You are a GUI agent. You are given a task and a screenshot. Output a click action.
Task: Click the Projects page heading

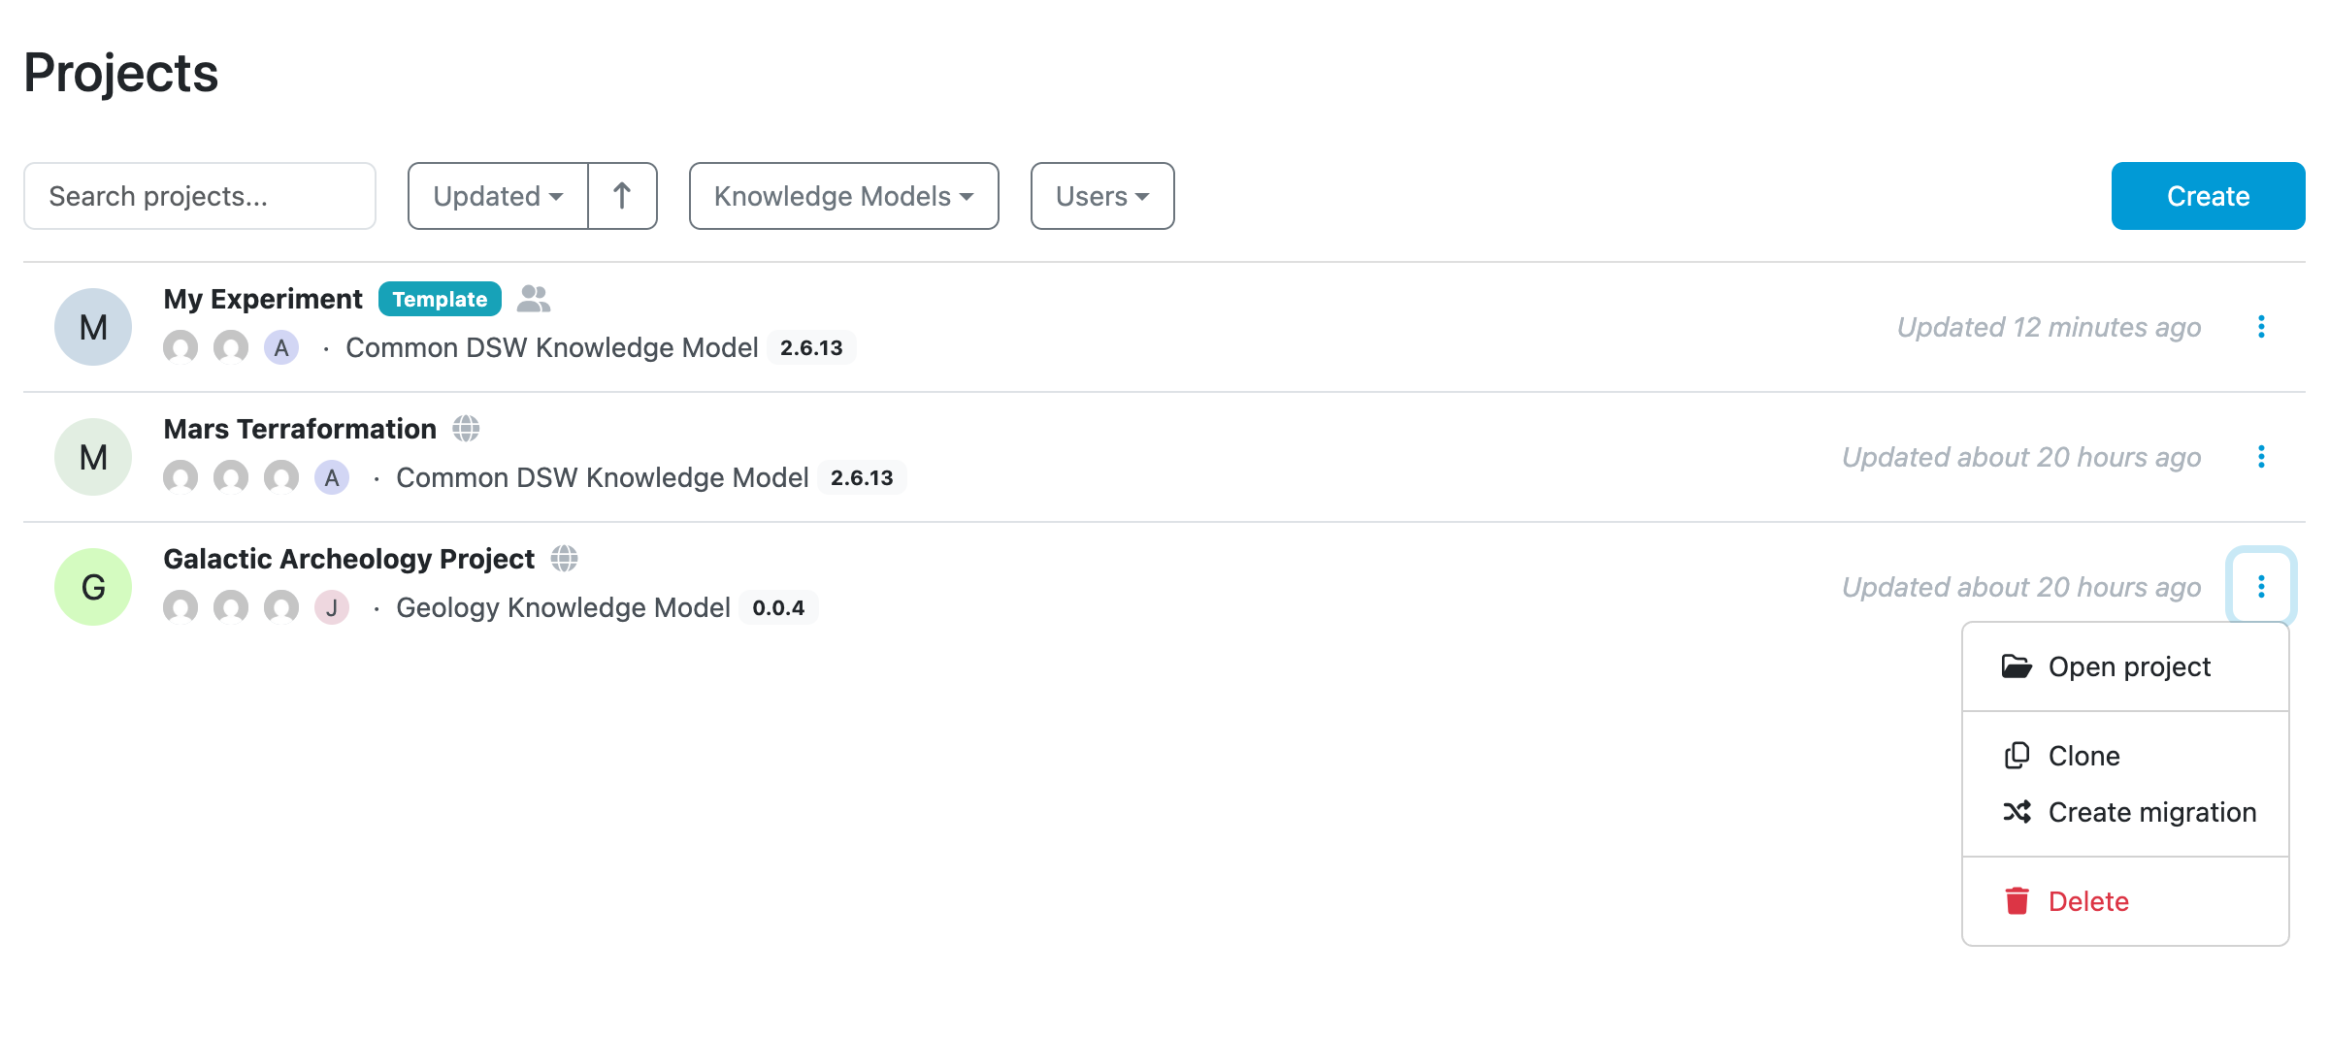pyautogui.click(x=121, y=73)
